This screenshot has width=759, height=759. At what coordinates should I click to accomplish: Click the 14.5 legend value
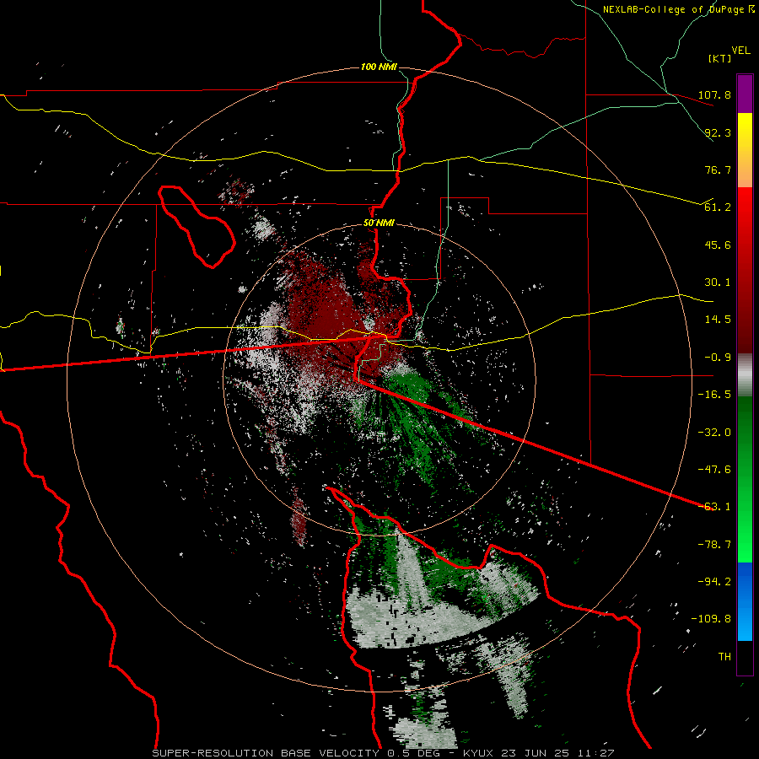point(718,320)
